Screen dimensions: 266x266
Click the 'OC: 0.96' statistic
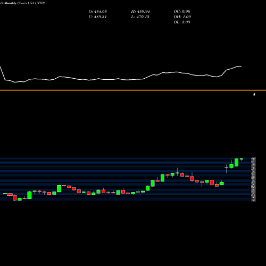[182, 12]
